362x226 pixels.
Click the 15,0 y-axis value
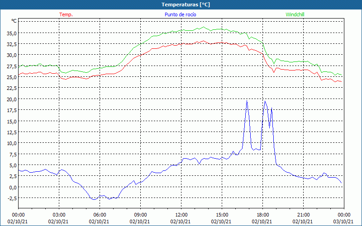tap(12, 121)
